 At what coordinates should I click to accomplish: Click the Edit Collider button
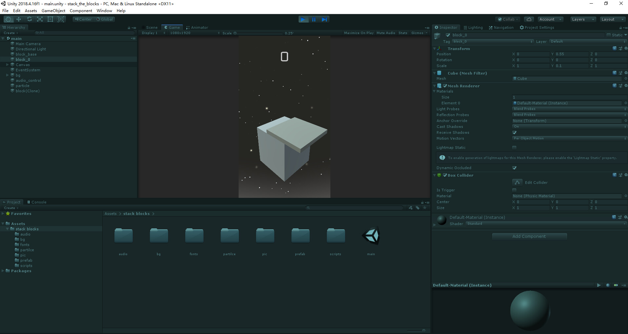[517, 182]
